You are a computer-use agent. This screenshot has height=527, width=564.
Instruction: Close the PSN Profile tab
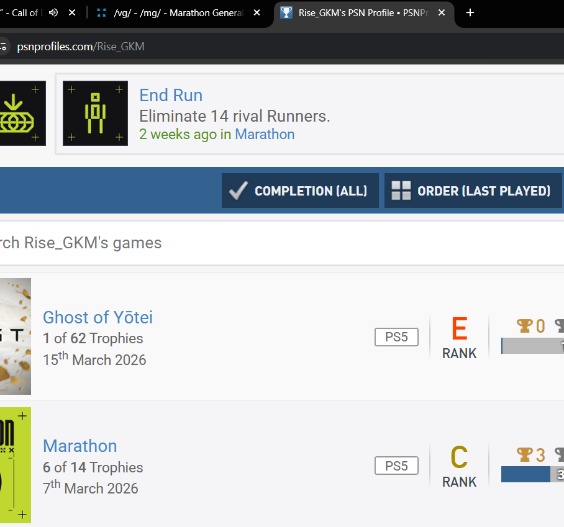coord(442,12)
